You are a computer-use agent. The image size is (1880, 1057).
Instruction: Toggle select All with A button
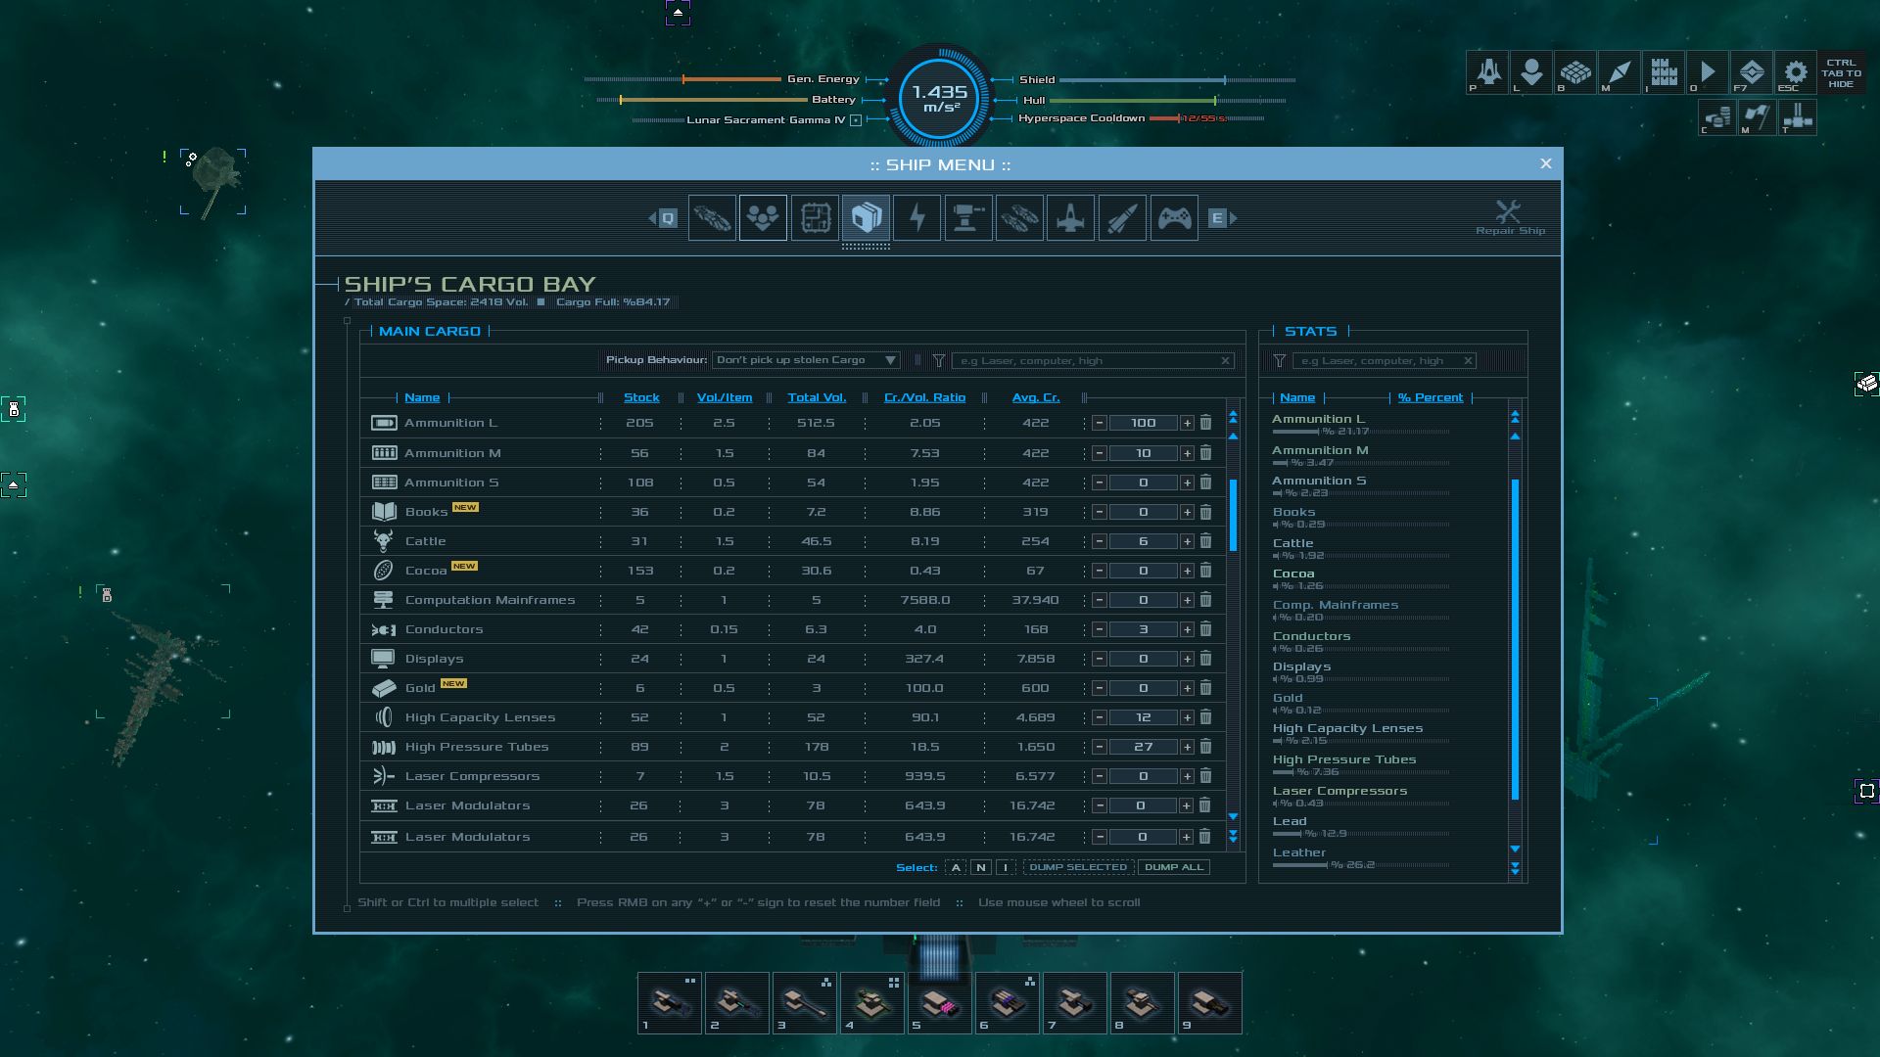956,867
